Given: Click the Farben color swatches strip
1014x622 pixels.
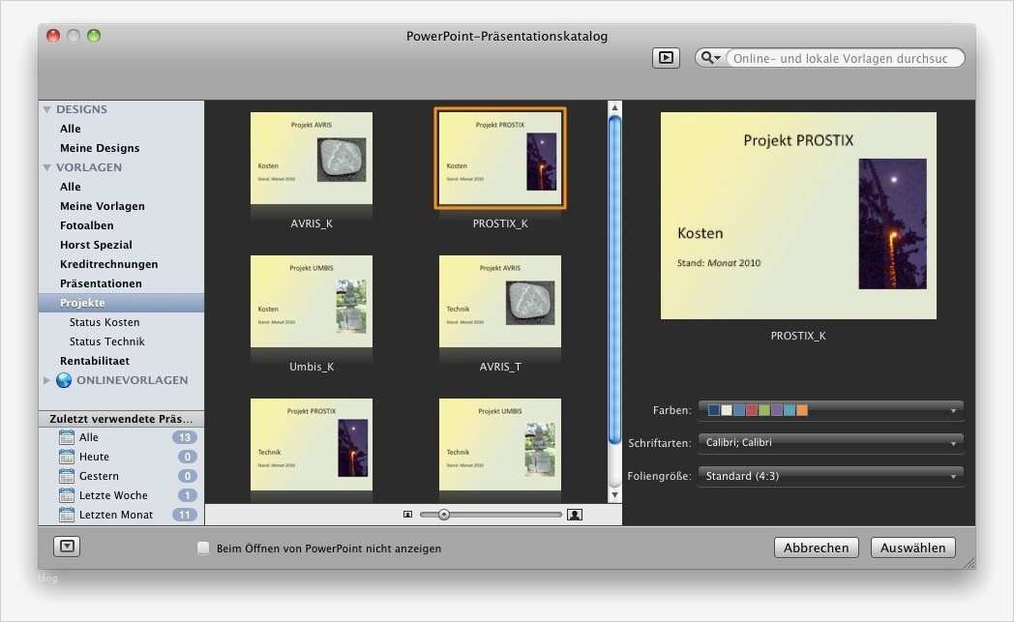Looking at the screenshot, I should tap(758, 410).
